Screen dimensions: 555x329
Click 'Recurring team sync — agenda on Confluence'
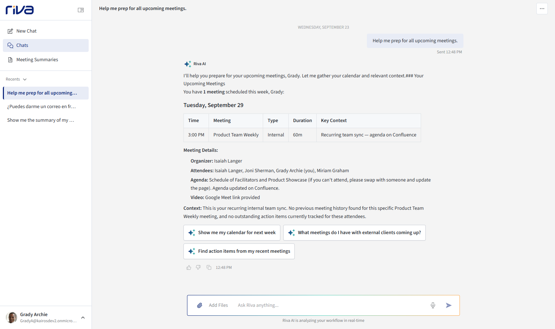[x=369, y=135]
